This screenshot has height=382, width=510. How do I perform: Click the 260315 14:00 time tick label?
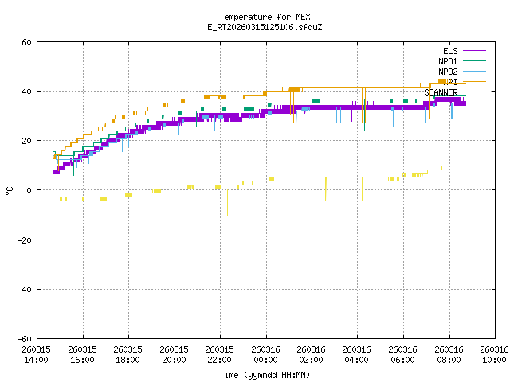tap(37, 355)
